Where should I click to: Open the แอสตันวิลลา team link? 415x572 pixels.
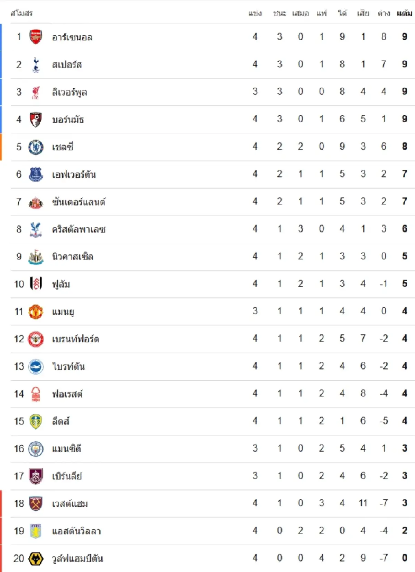click(x=76, y=531)
